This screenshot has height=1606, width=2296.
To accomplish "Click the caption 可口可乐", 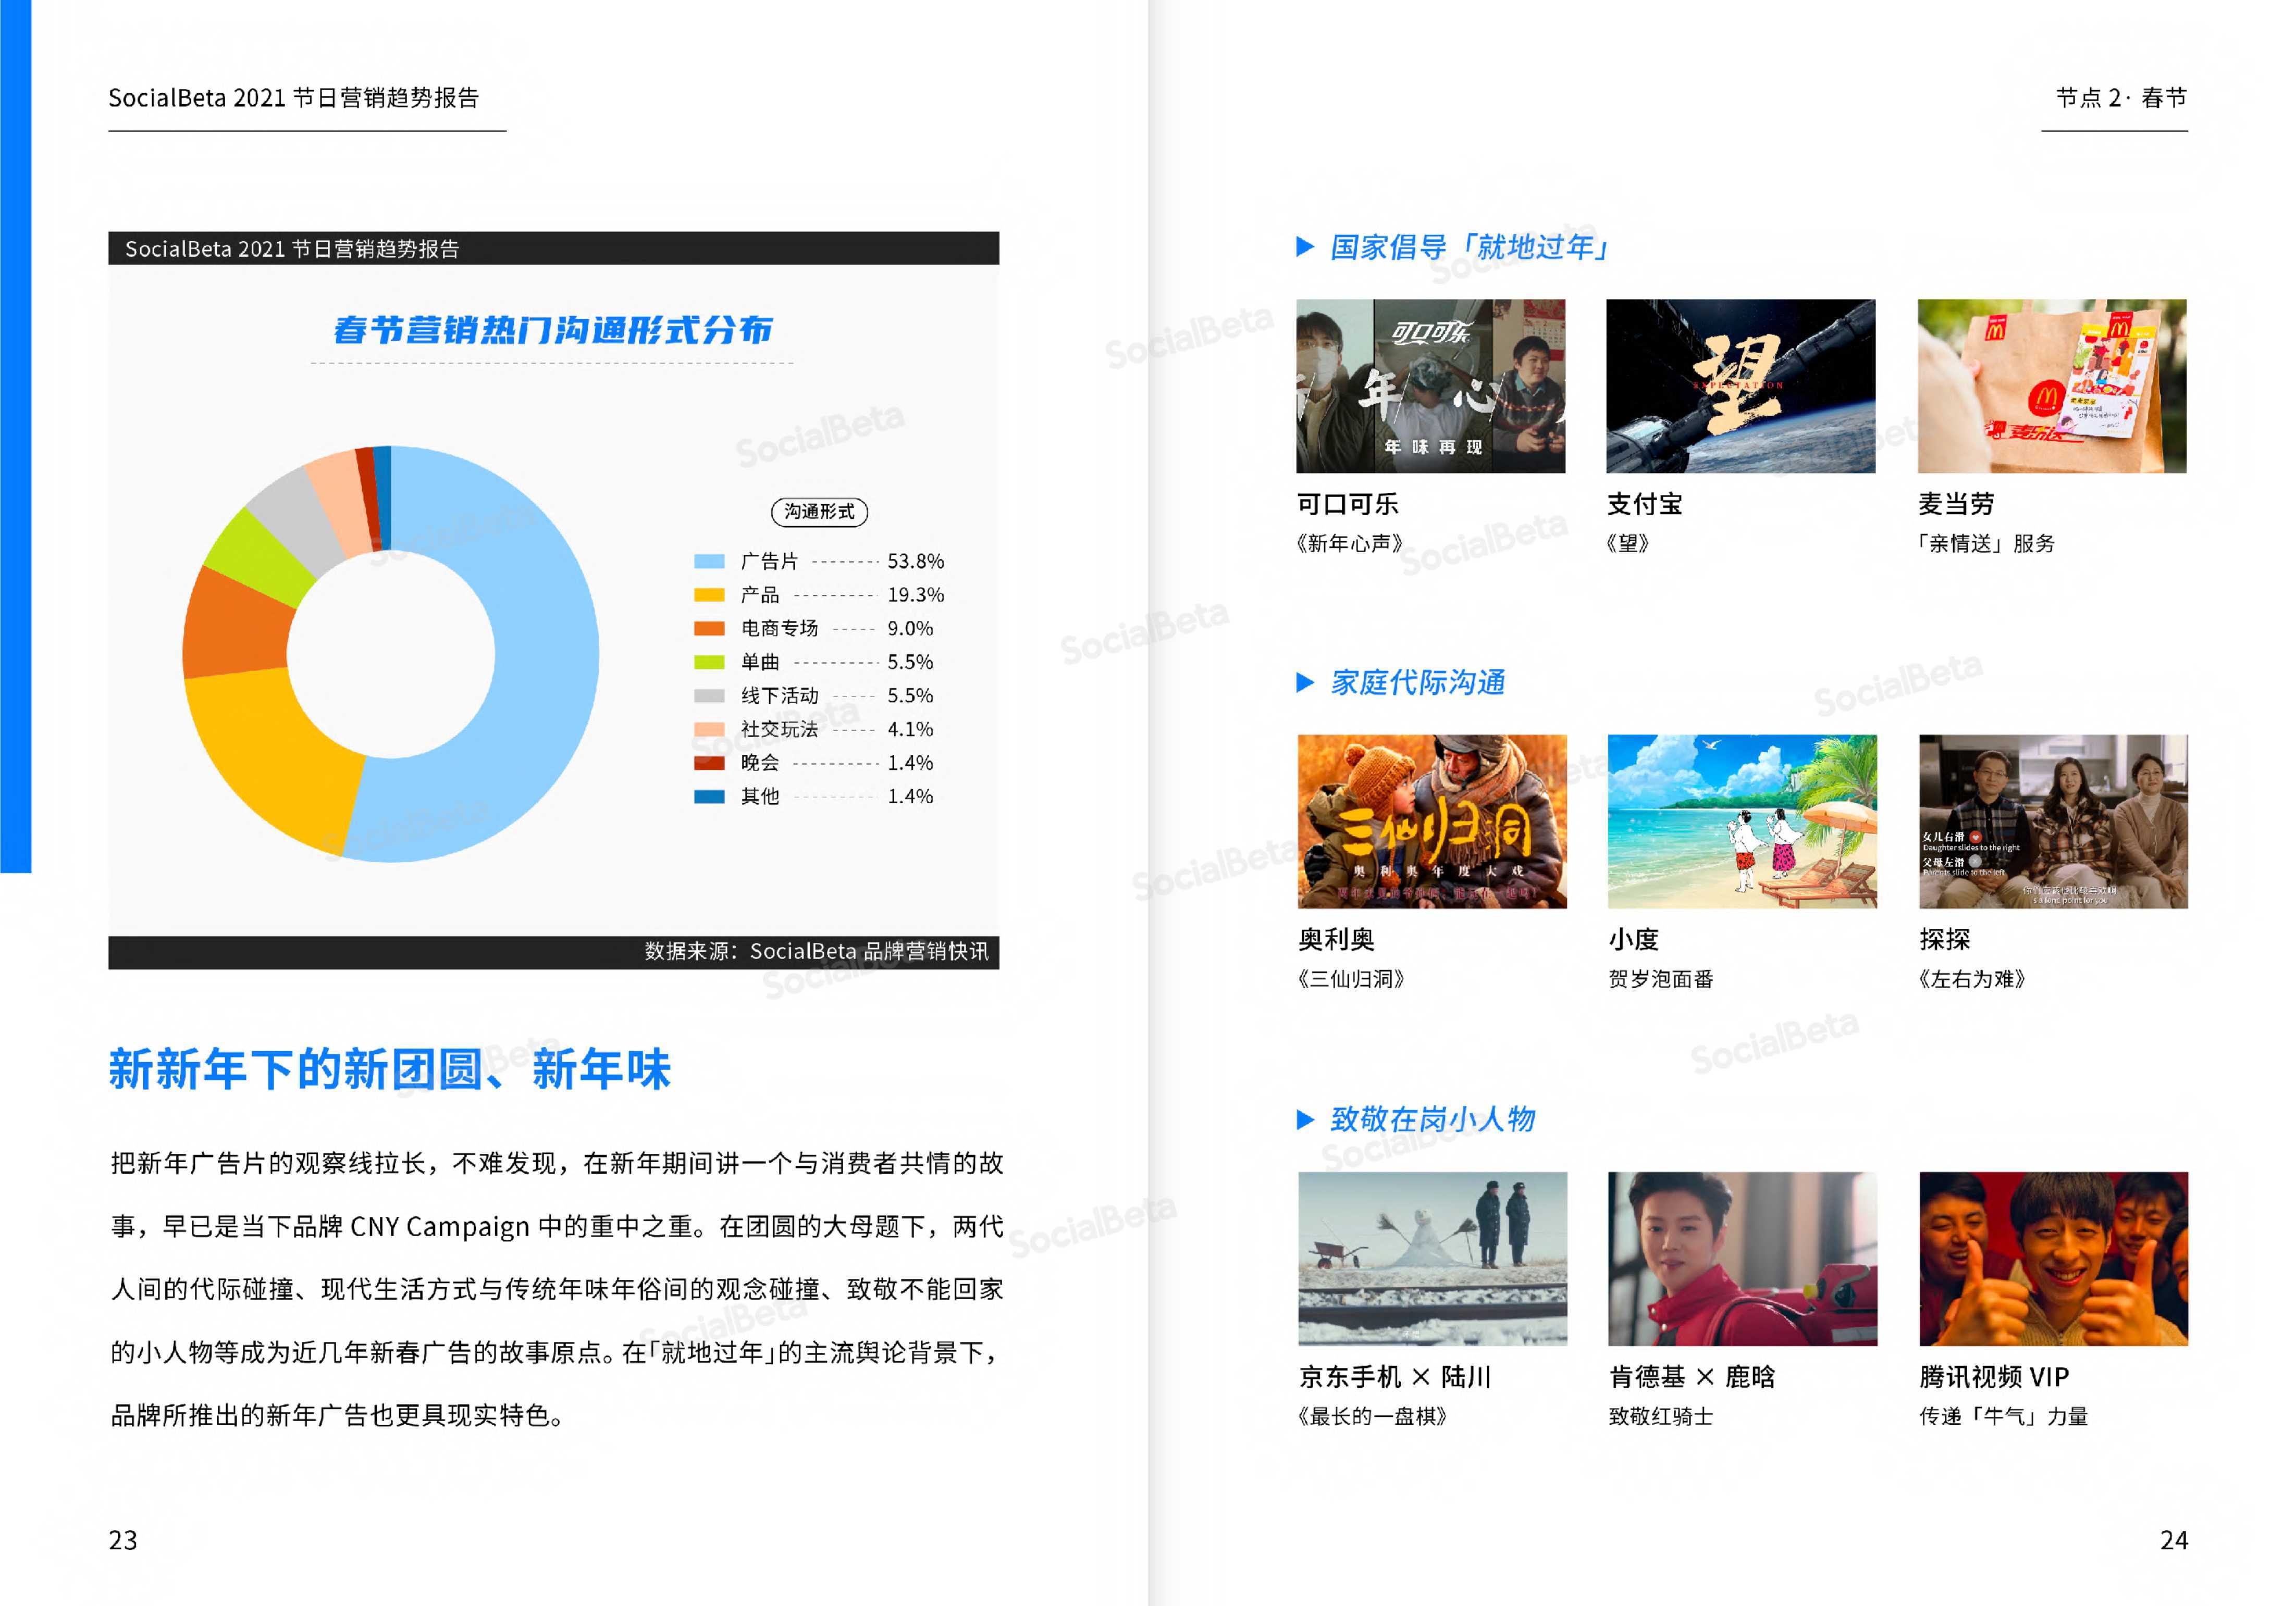I will point(1348,505).
